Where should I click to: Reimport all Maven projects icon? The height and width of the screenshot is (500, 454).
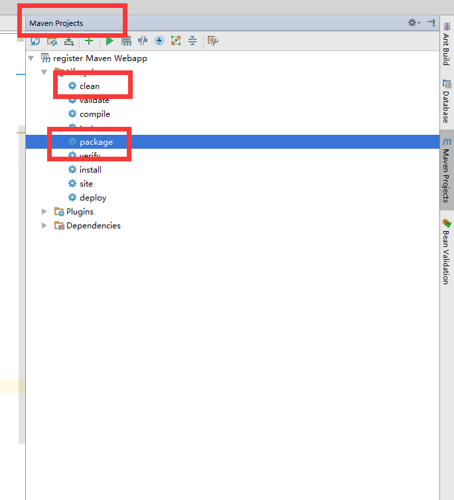point(35,41)
